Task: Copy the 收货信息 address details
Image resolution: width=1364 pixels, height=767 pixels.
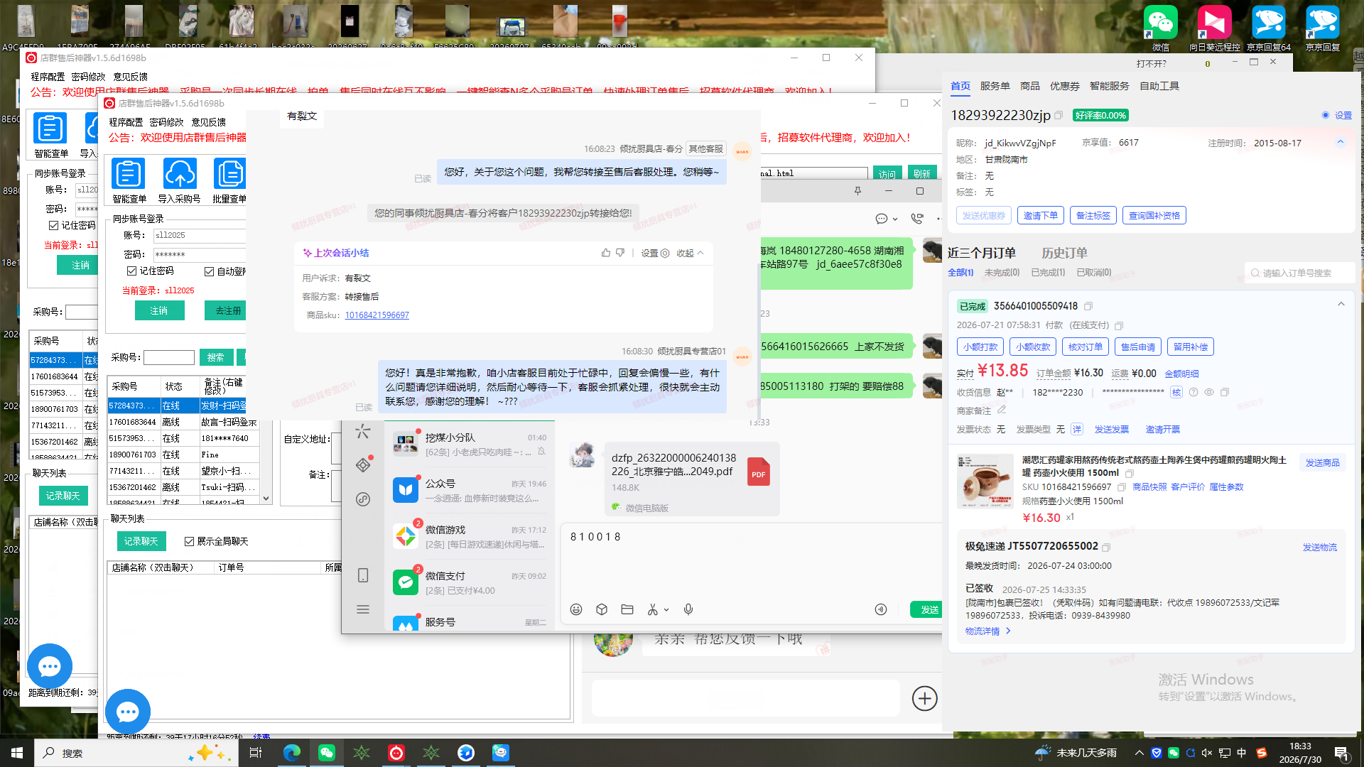Action: 1225,392
